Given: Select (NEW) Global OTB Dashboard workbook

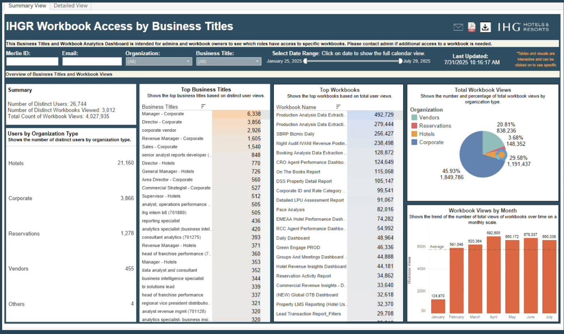Looking at the screenshot, I should click(x=307, y=295).
